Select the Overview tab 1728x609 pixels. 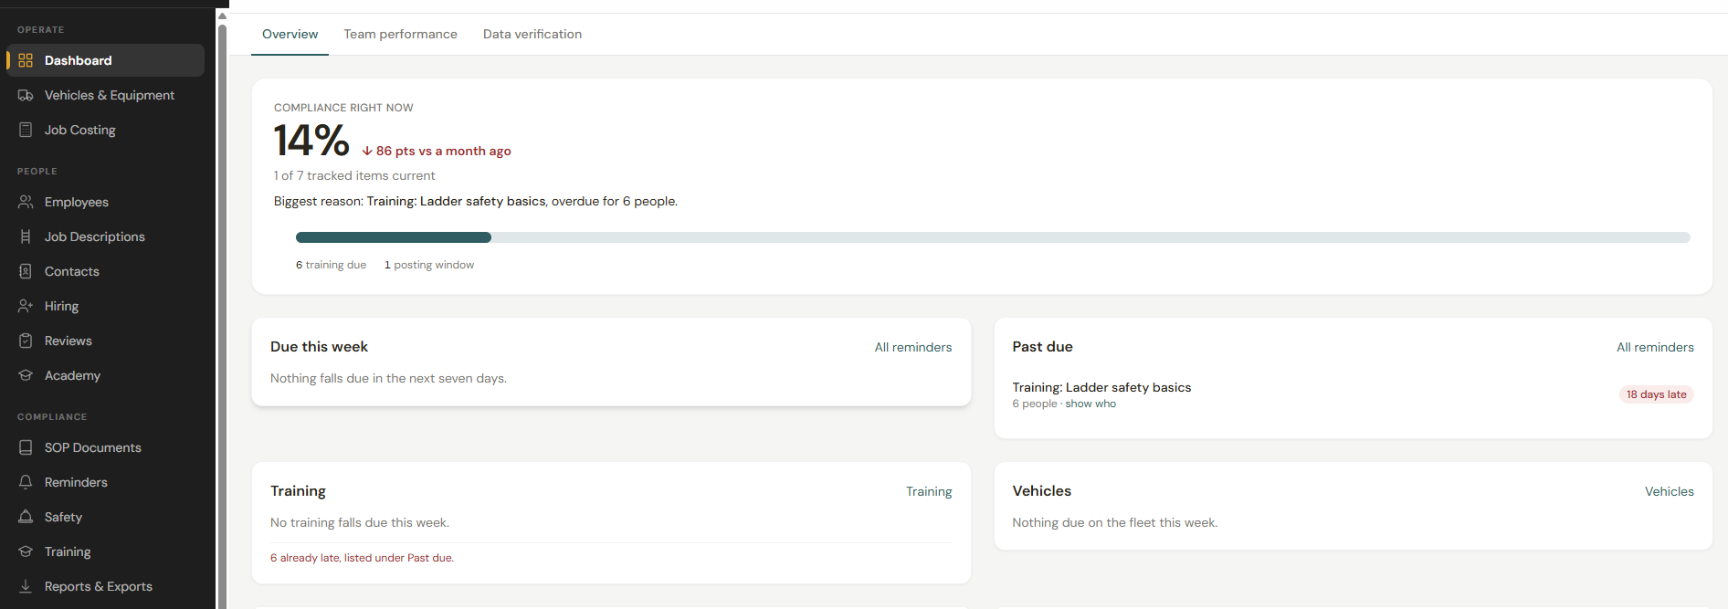(290, 34)
